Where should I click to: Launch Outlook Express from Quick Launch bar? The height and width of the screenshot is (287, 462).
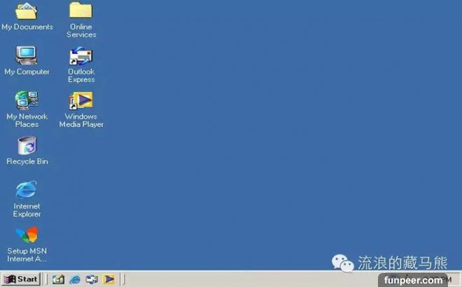(92, 279)
